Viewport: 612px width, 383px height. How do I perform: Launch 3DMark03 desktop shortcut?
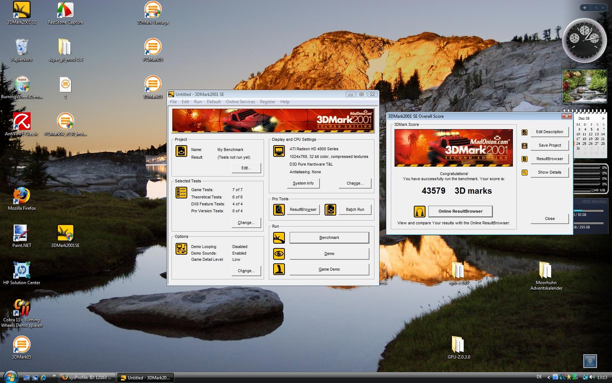tap(153, 88)
